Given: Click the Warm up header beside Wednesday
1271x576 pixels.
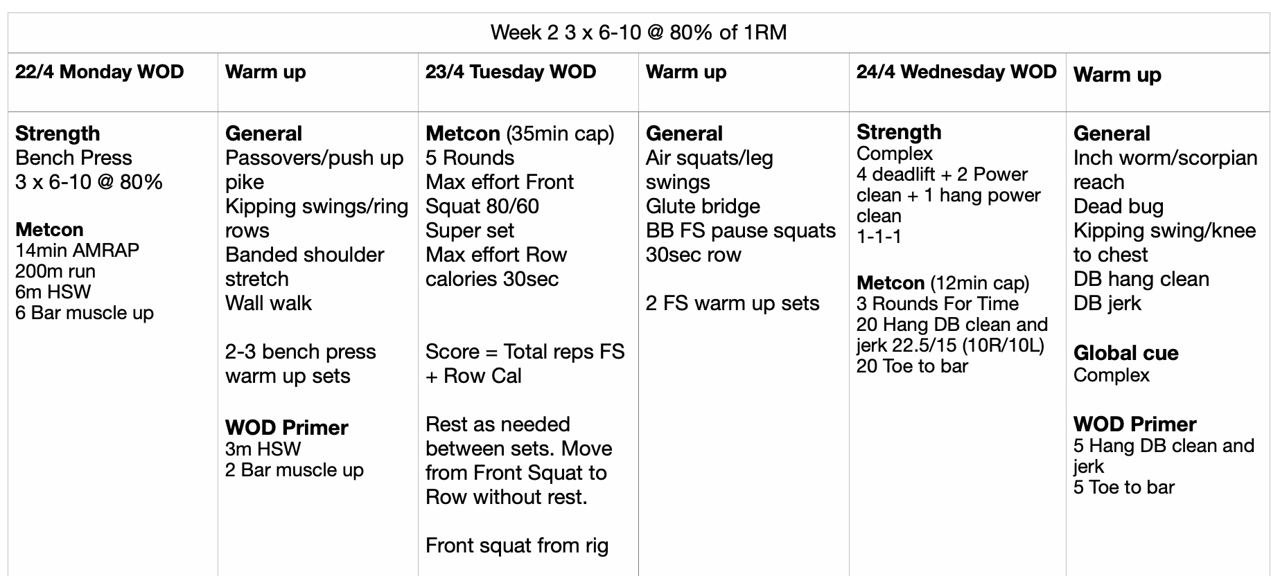Looking at the screenshot, I should [1117, 75].
